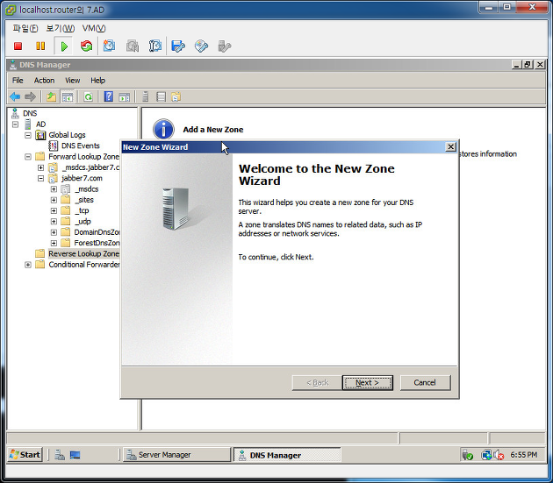The image size is (553, 483).
Task: Click the Show Desktop quick launch icon
Action: 75,455
